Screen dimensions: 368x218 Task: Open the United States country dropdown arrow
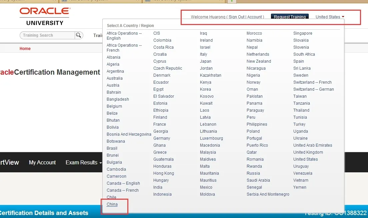(x=343, y=17)
